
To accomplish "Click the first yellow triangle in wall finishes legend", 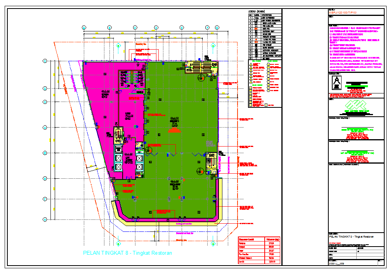I will coord(251,65).
